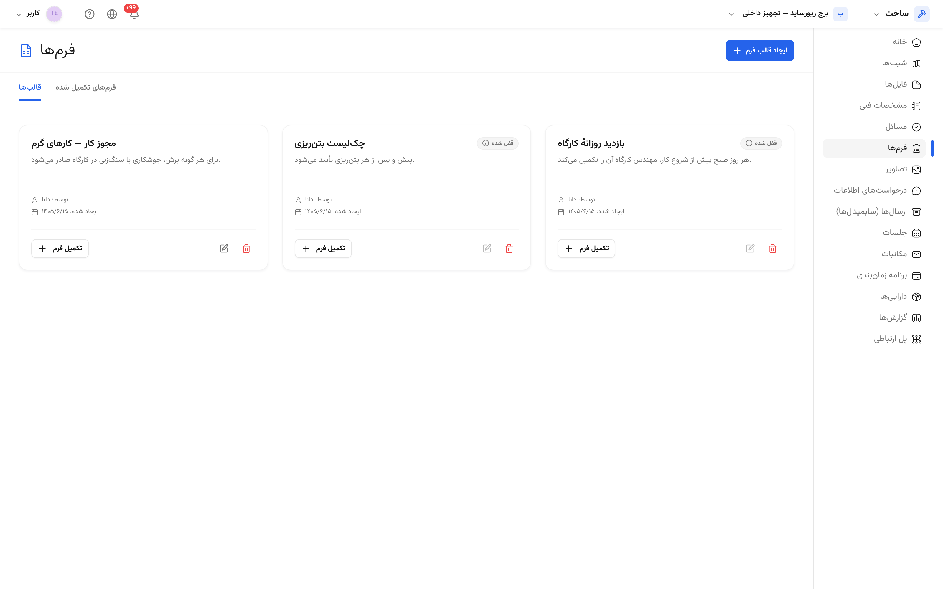The image size is (943, 589).
Task: Switch to فرم‌های تکمیل شده tab
Action: (86, 87)
